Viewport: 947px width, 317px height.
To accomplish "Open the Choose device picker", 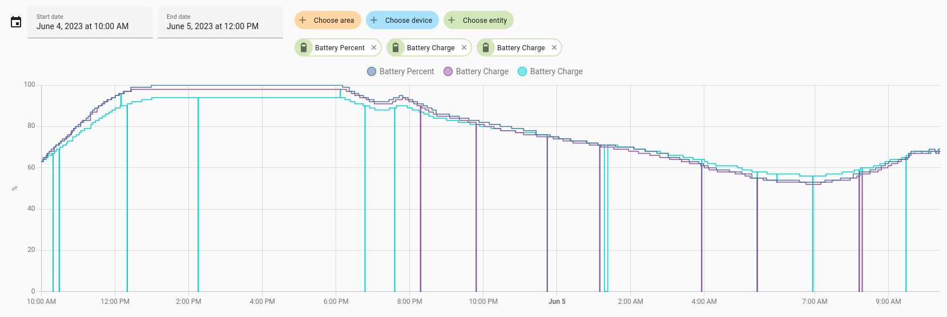I will point(402,20).
